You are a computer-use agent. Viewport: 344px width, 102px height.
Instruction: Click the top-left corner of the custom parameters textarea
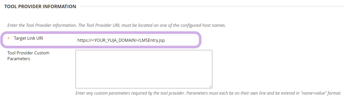tap(76, 50)
